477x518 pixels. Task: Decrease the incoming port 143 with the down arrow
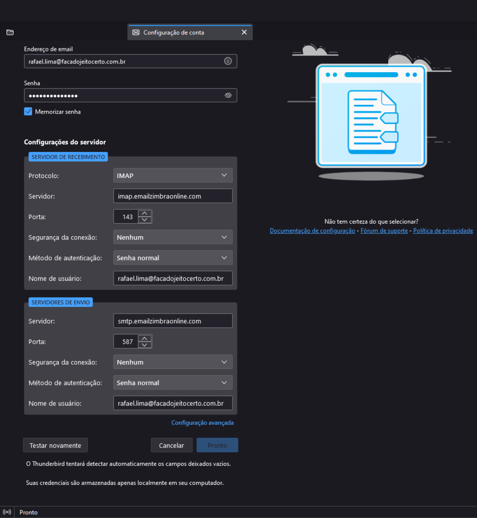144,220
